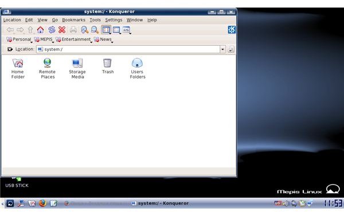Open the Trash icon
This screenshot has height=212, width=344.
coord(108,66)
